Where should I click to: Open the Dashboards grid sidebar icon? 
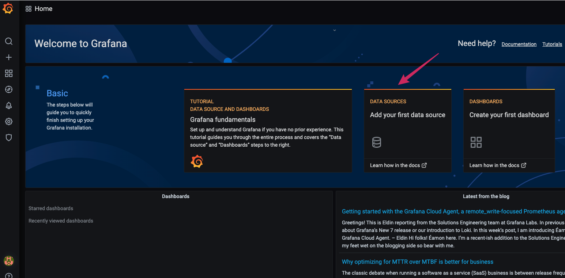tap(9, 73)
